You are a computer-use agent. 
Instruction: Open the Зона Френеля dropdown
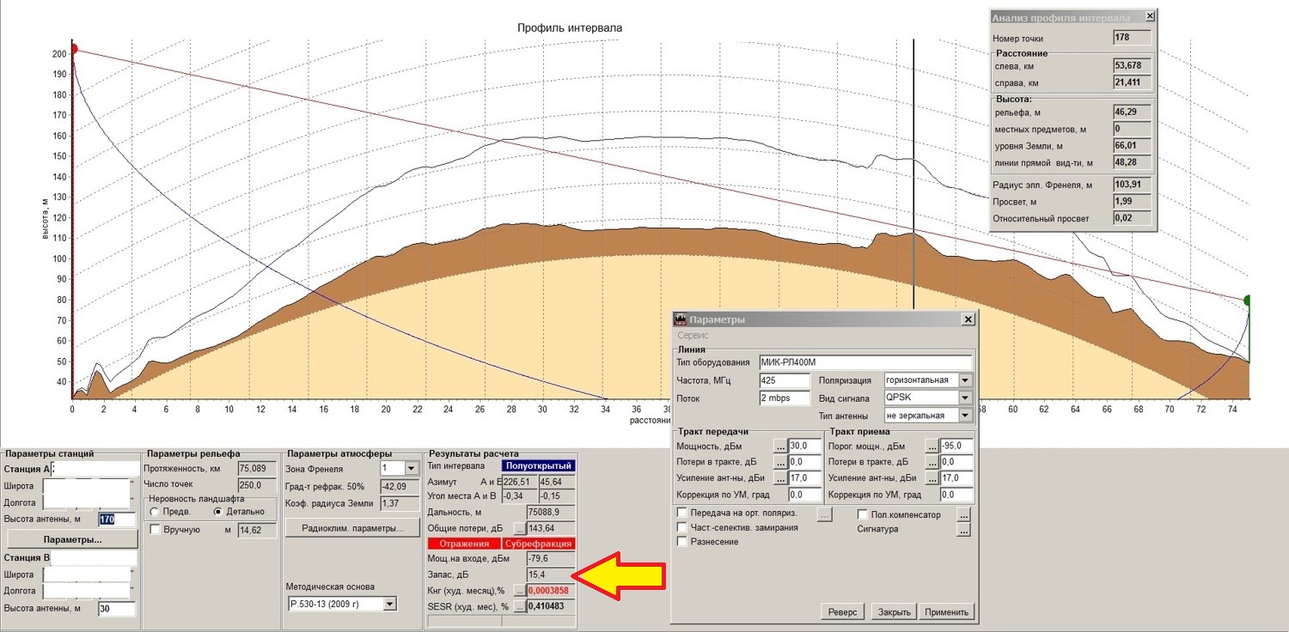point(413,469)
